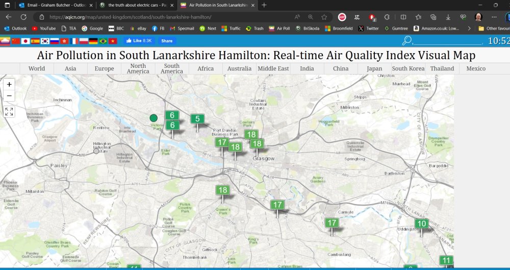This screenshot has width=510, height=270.
Task: Open the YouTube bookmark
Action: [44, 29]
